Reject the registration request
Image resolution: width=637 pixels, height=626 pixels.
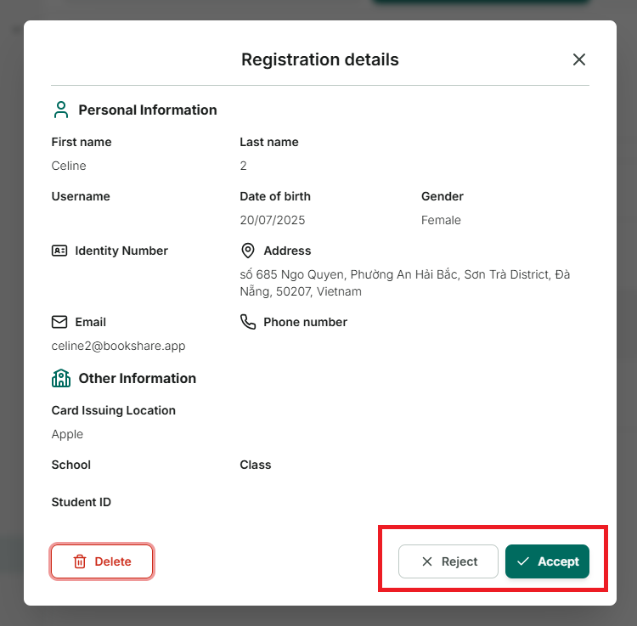(448, 561)
